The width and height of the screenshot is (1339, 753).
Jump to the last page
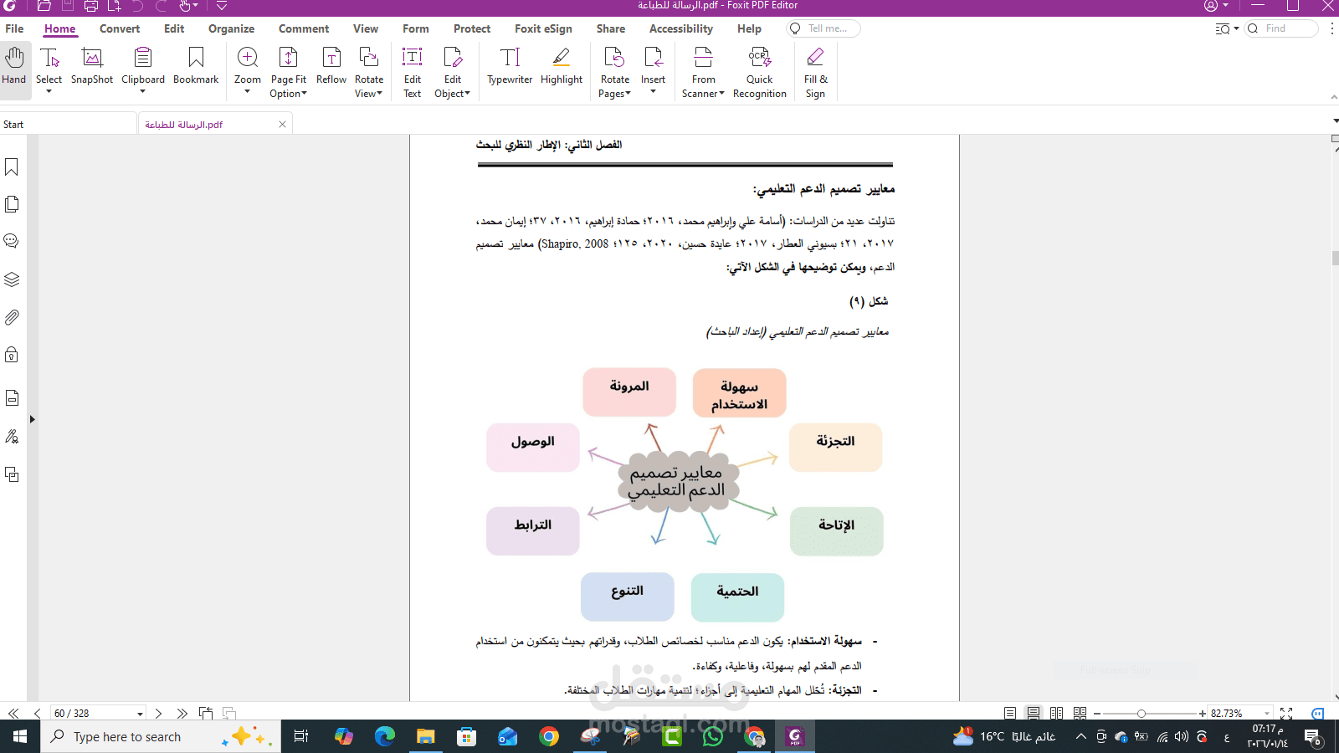point(182,714)
